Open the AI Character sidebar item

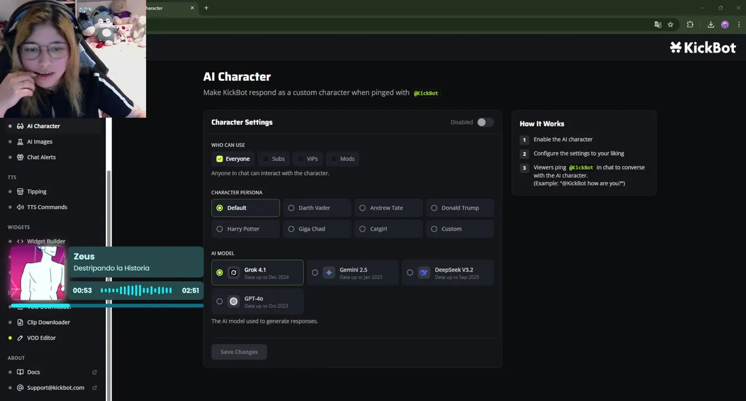(x=43, y=126)
